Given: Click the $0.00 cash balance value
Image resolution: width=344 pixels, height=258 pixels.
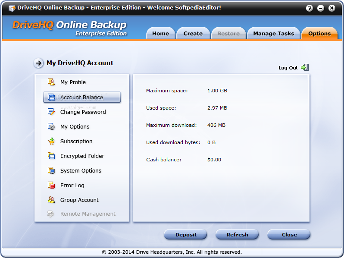Looking at the screenshot, I should (214, 160).
